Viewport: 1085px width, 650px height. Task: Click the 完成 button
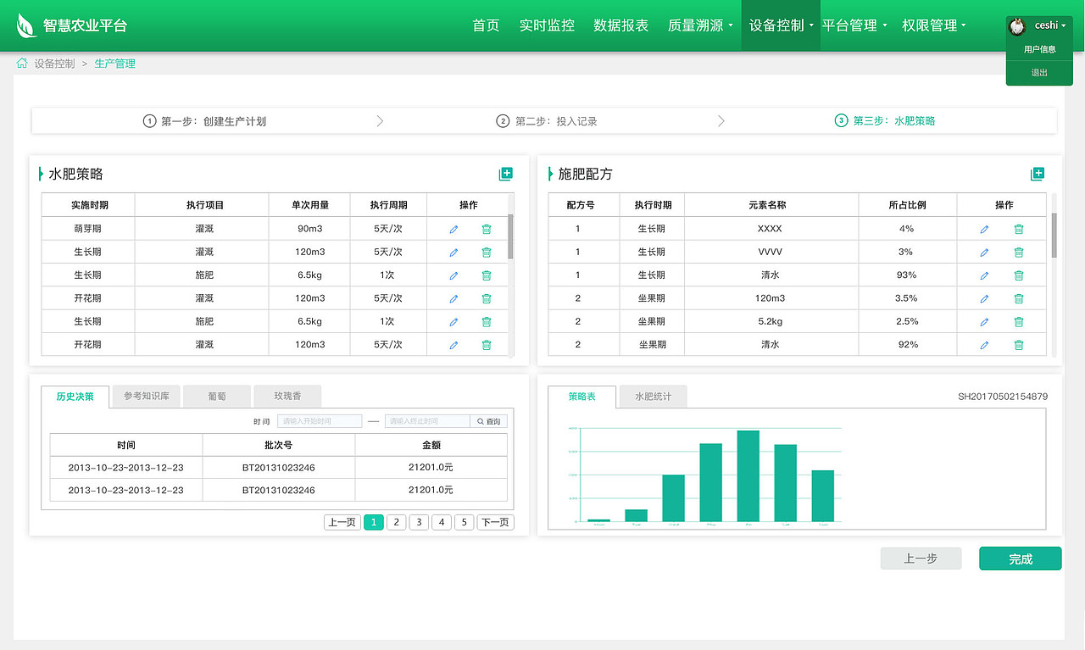pyautogui.click(x=1021, y=558)
